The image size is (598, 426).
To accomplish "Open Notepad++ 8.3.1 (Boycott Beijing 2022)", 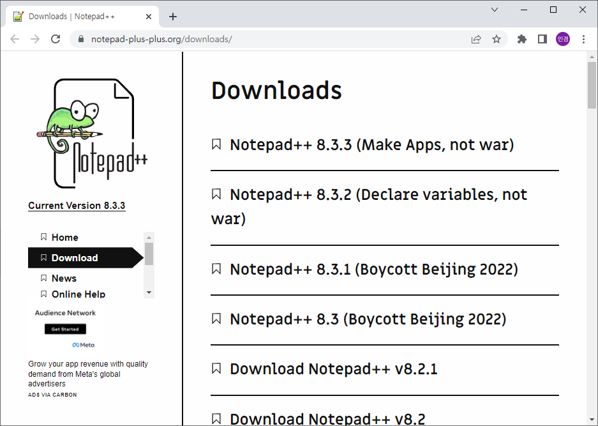I will 374,269.
